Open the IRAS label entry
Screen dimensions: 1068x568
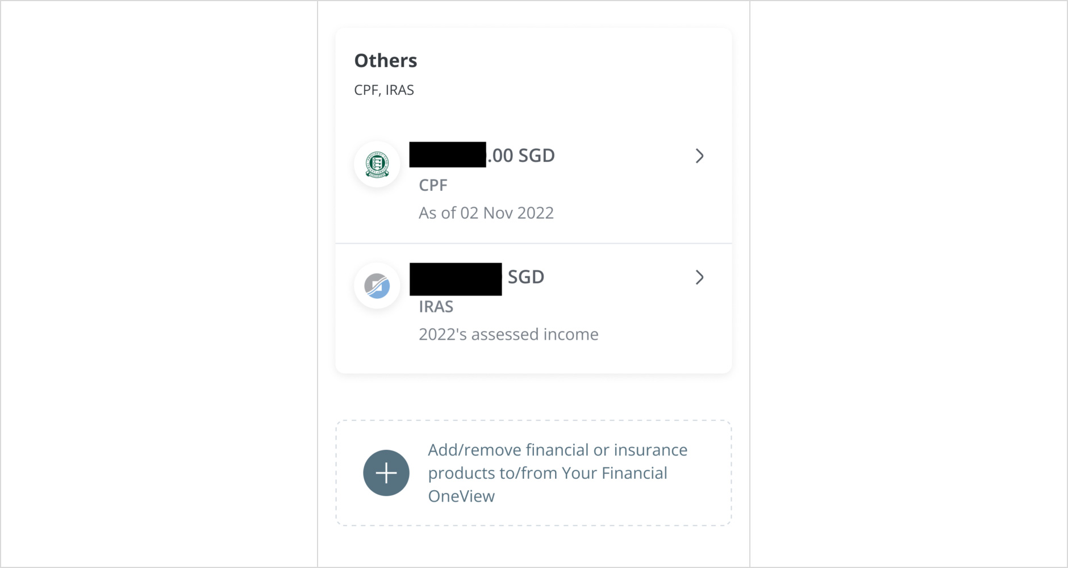436,307
